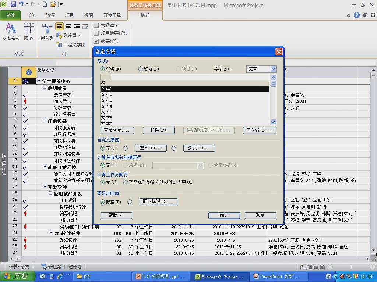The width and height of the screenshot is (377, 282).
Task: Enable the 大纲数字 checkbox
Action: pos(96,25)
